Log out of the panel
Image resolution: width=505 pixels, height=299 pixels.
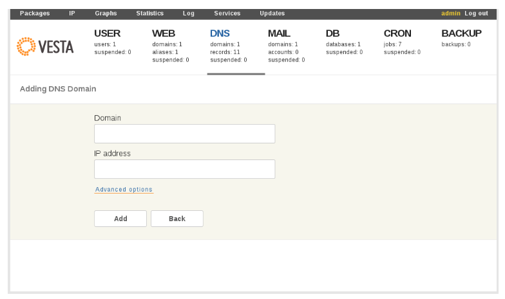click(x=476, y=14)
